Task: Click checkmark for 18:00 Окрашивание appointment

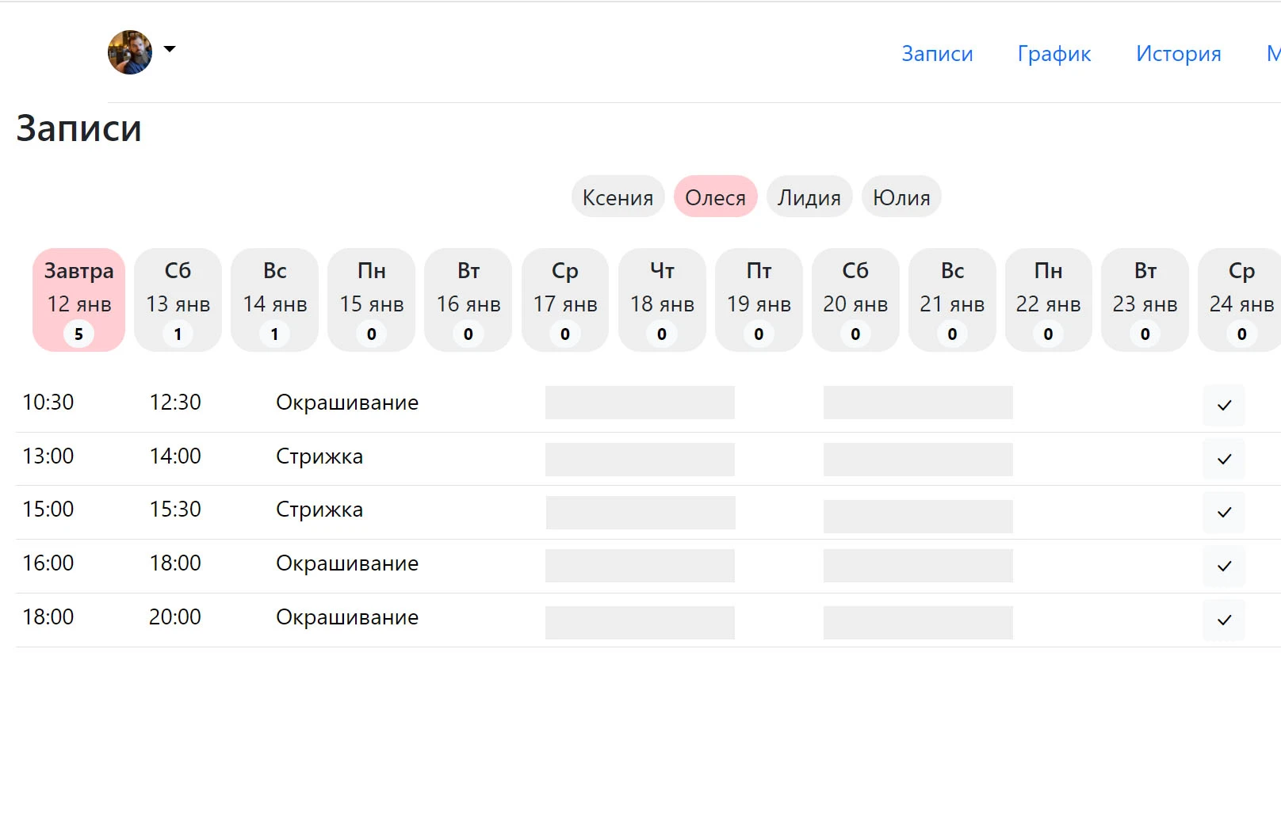Action: [1224, 620]
